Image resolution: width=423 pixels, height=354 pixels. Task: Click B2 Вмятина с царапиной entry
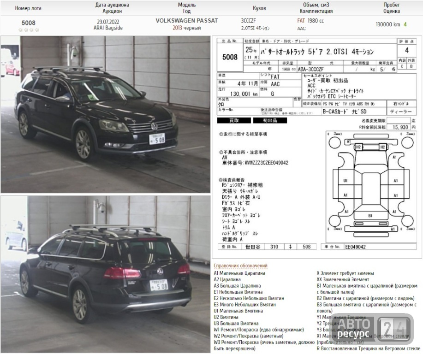coord(366,299)
